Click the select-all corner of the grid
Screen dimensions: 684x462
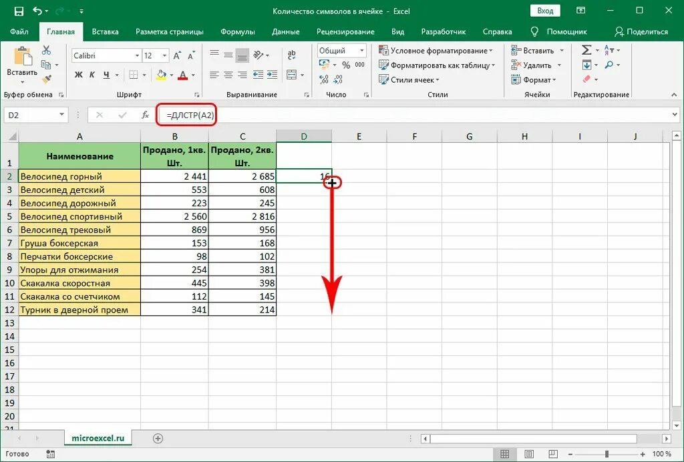point(10,136)
